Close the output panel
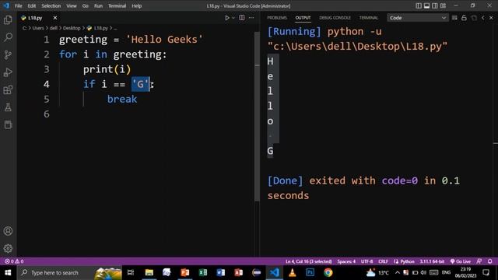Screen dimensions: 498x280 491,18
